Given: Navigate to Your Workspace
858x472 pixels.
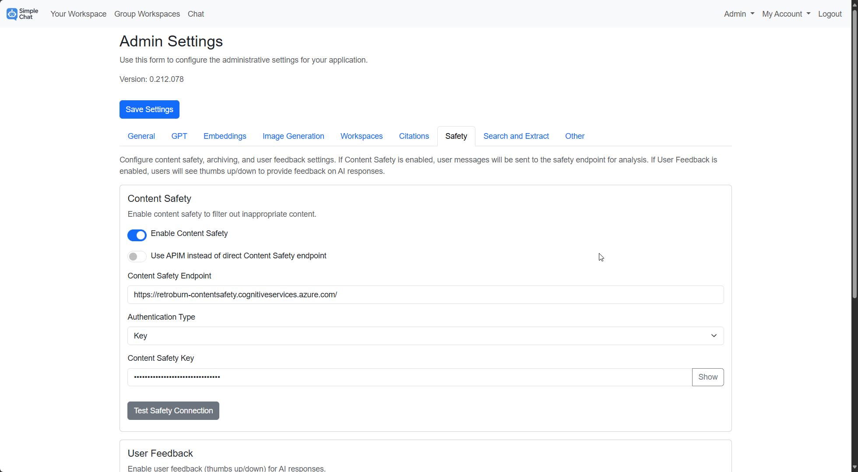Looking at the screenshot, I should point(78,14).
